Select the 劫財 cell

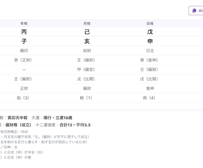pos(87,51)
